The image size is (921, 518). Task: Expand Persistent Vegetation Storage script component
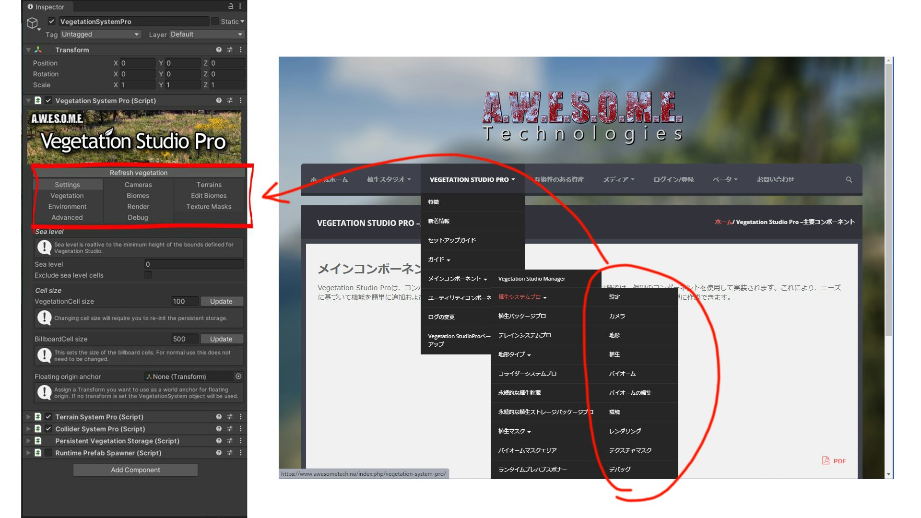28,441
